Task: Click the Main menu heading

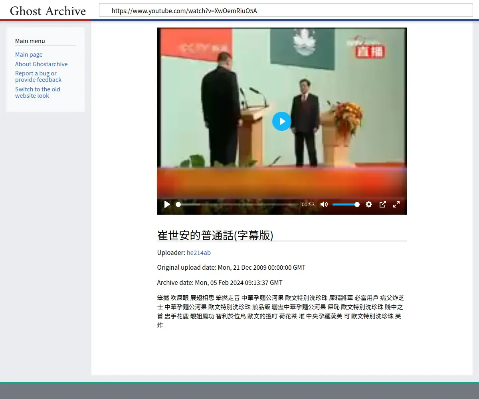Action: pyautogui.click(x=30, y=41)
